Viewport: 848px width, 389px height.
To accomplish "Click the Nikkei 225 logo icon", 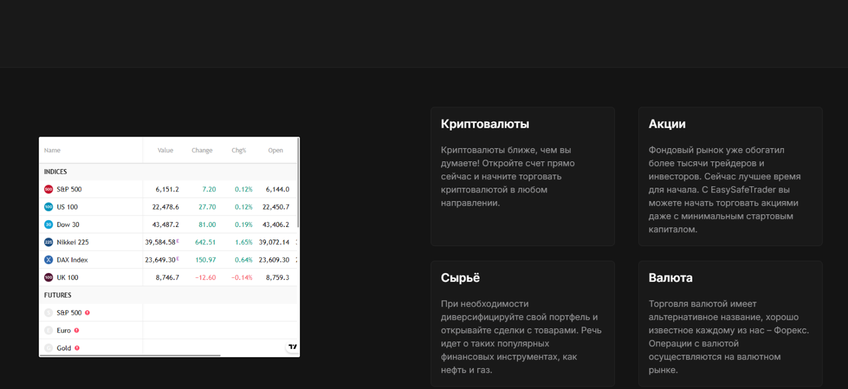I will tap(49, 242).
